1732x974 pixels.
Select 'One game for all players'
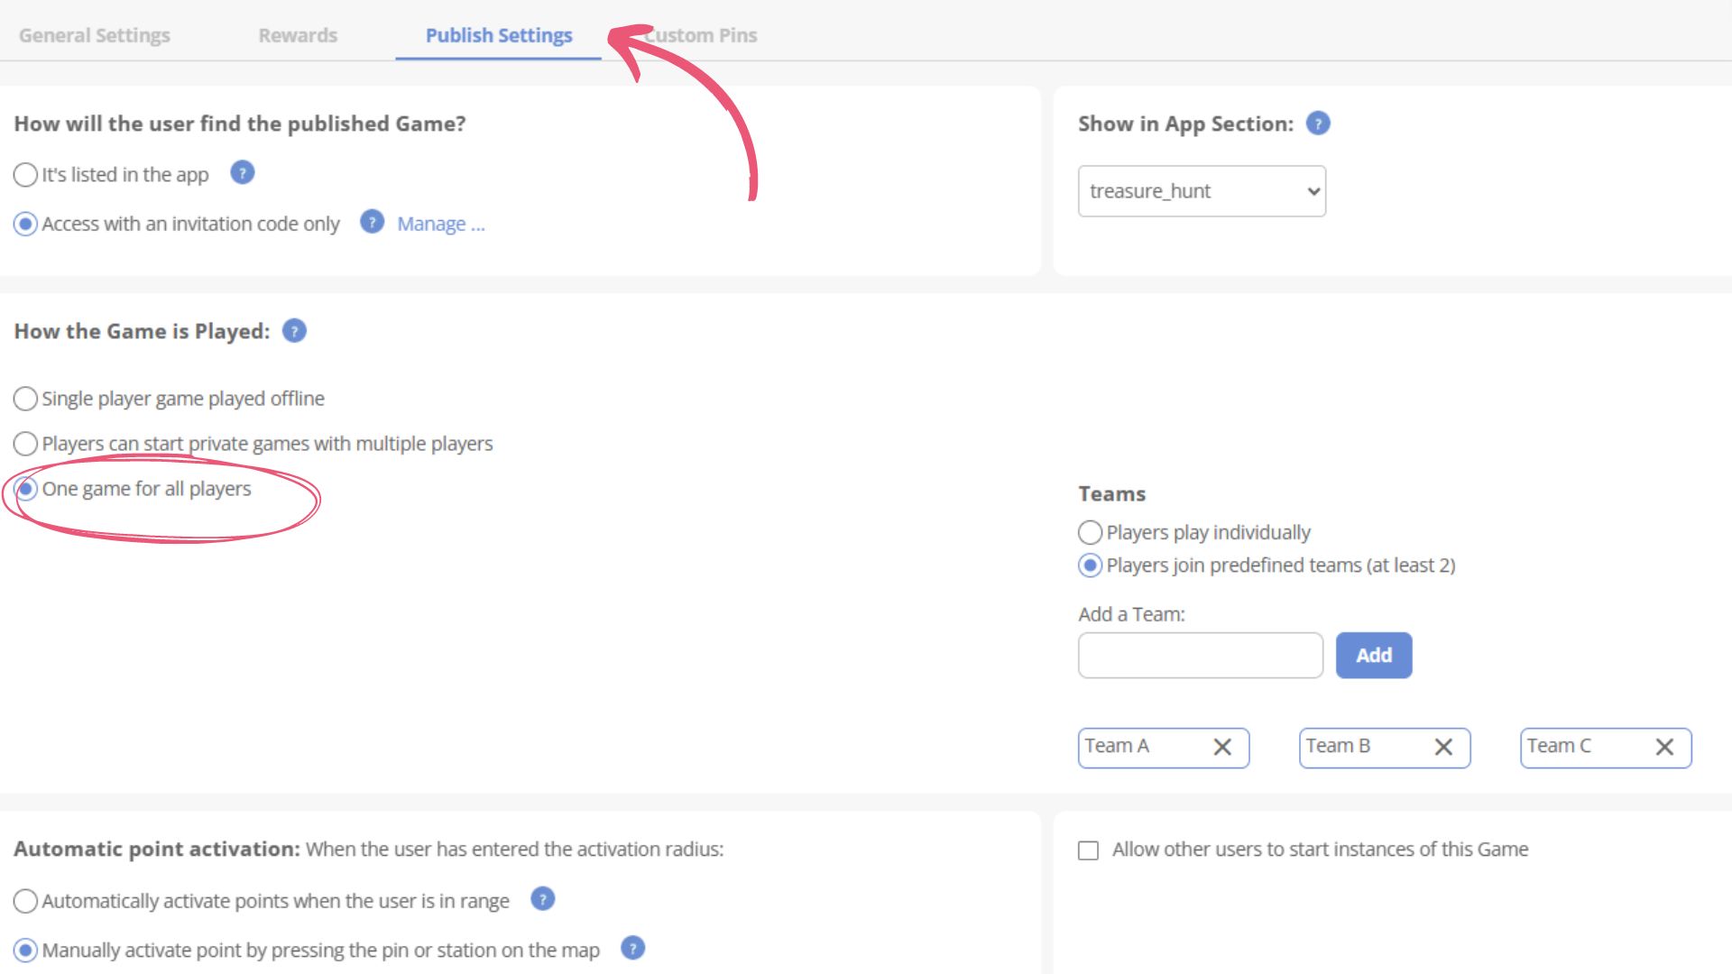tap(25, 489)
